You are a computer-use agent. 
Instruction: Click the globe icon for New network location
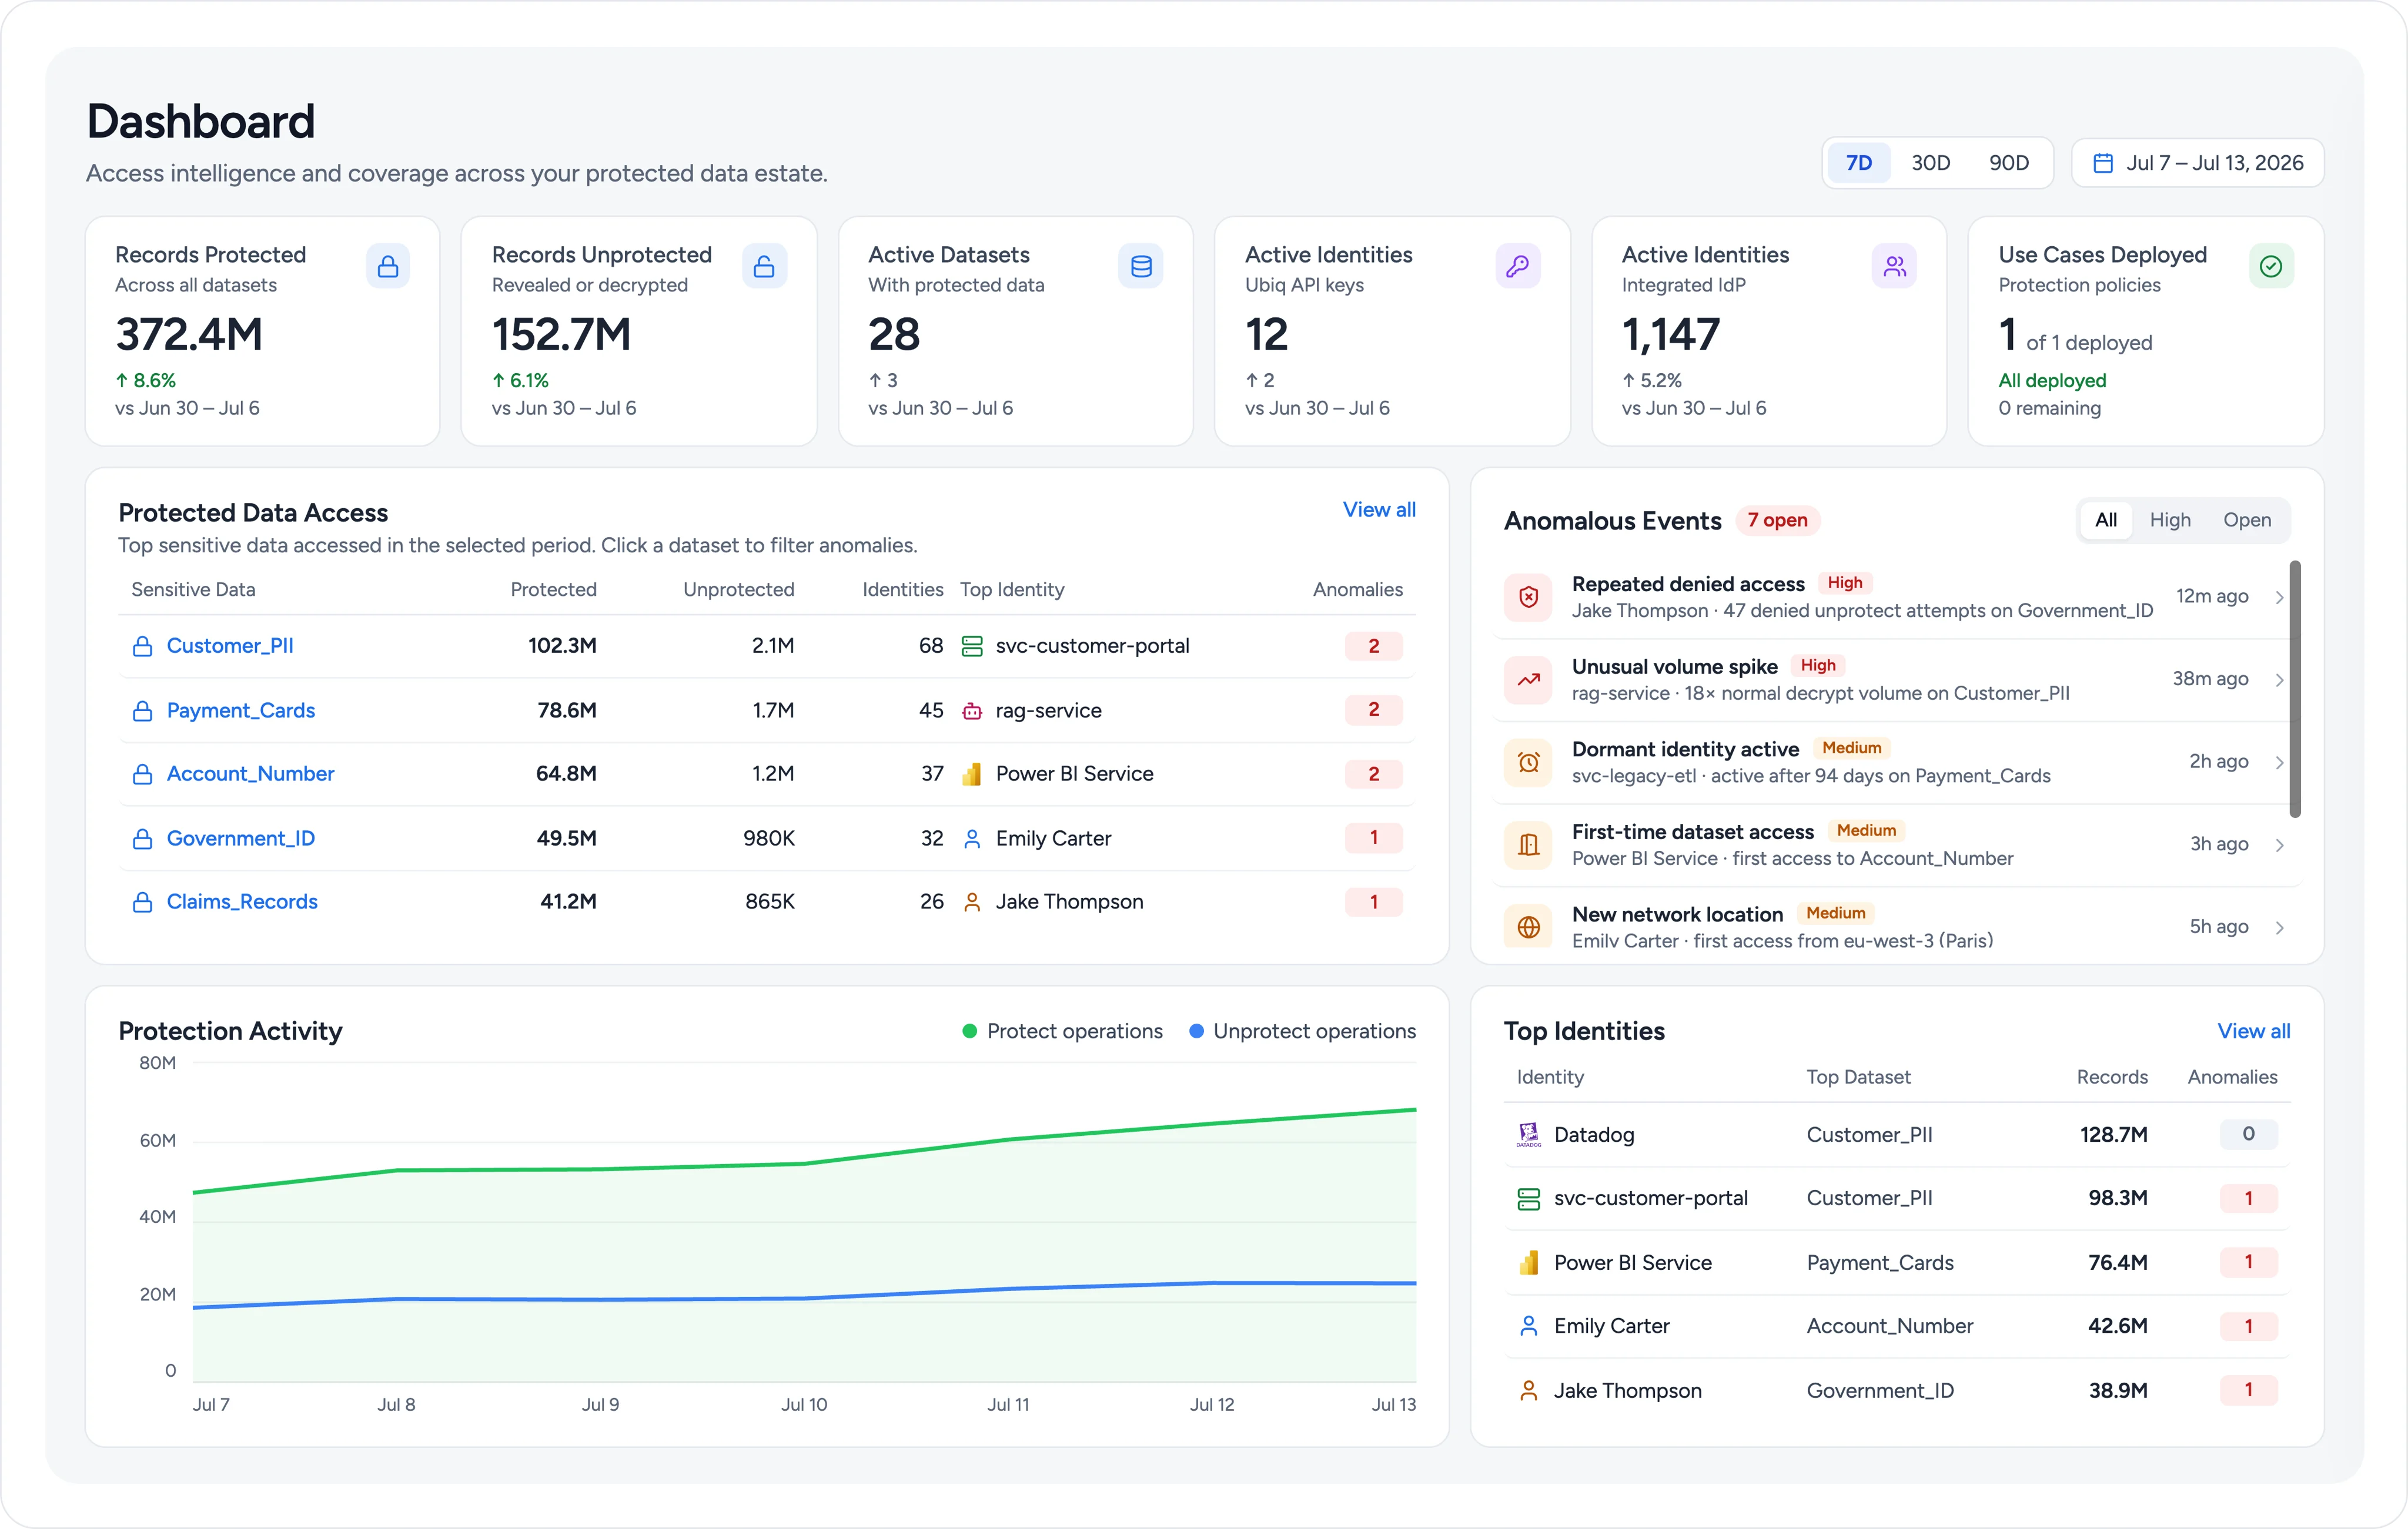tap(1528, 927)
